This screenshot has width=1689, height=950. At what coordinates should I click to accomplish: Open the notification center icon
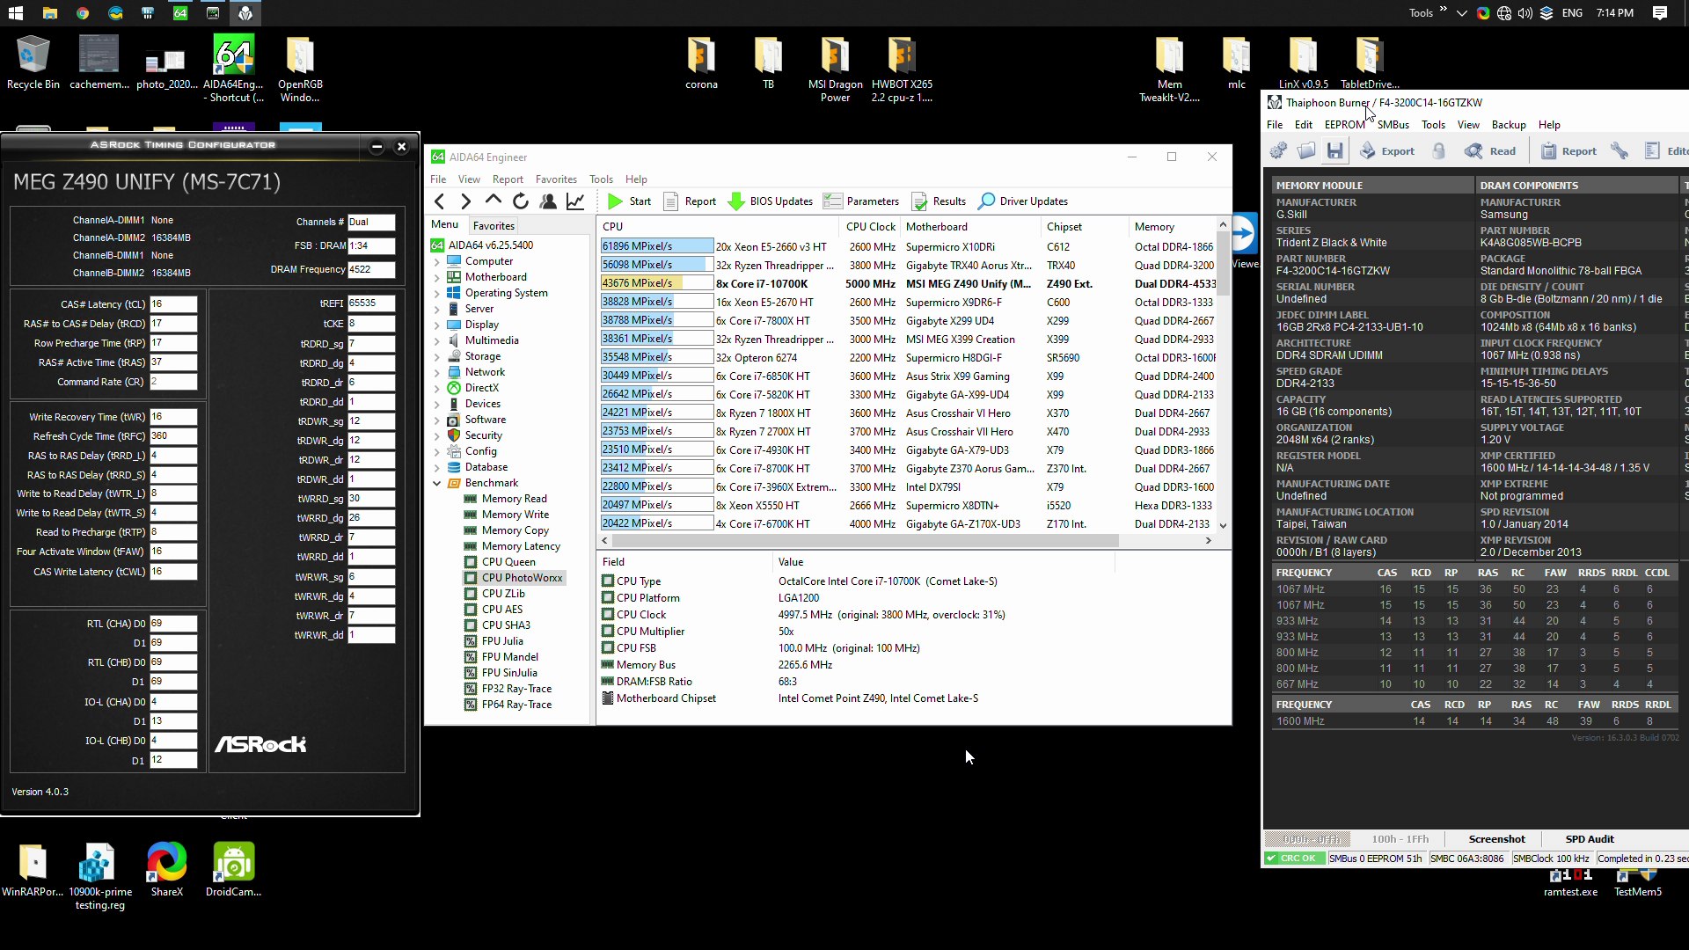[x=1660, y=13]
